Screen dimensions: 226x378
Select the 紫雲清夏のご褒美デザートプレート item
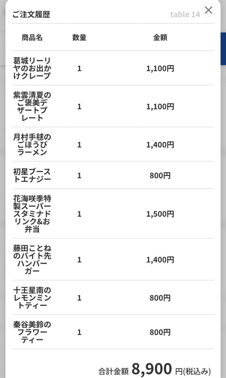pyautogui.click(x=32, y=106)
